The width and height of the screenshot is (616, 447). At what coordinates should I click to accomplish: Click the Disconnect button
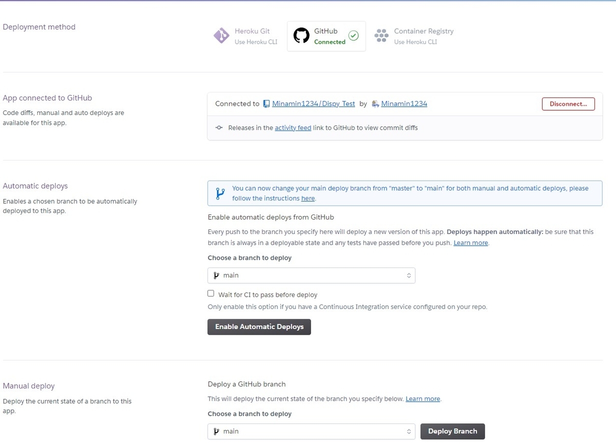[x=568, y=104]
